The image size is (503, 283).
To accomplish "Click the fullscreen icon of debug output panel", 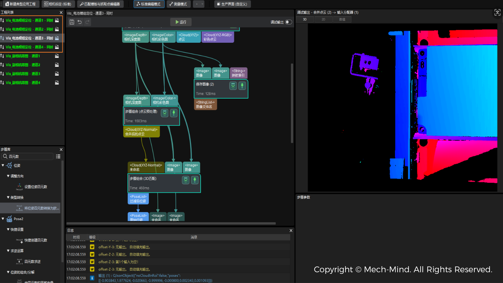I will pos(497,12).
